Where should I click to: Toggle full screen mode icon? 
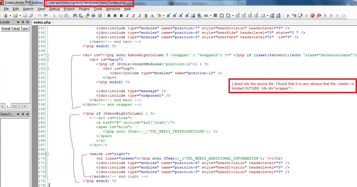(100, 15)
